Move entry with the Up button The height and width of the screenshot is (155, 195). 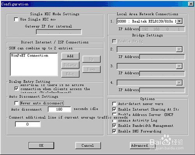(91, 59)
